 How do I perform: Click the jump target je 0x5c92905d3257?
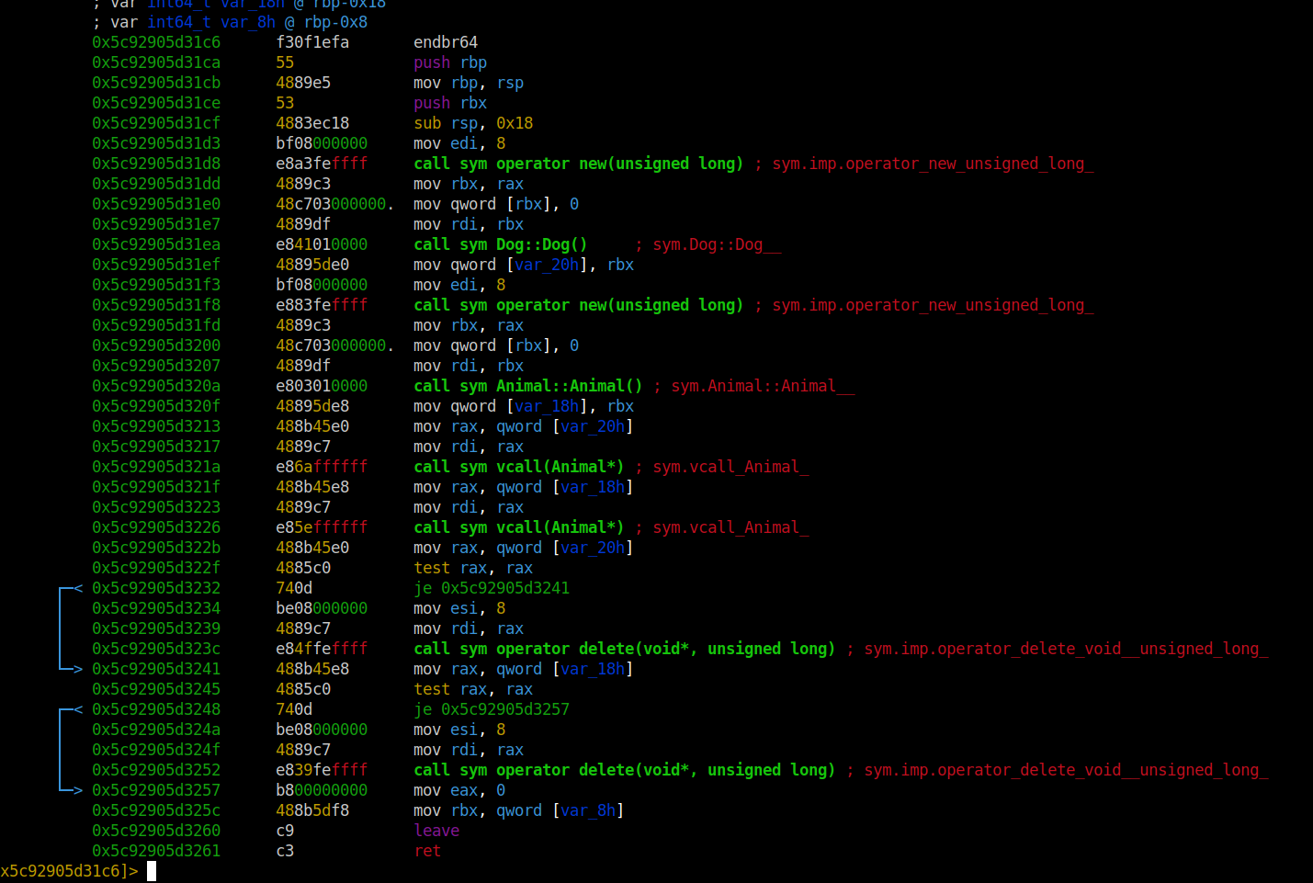492,709
